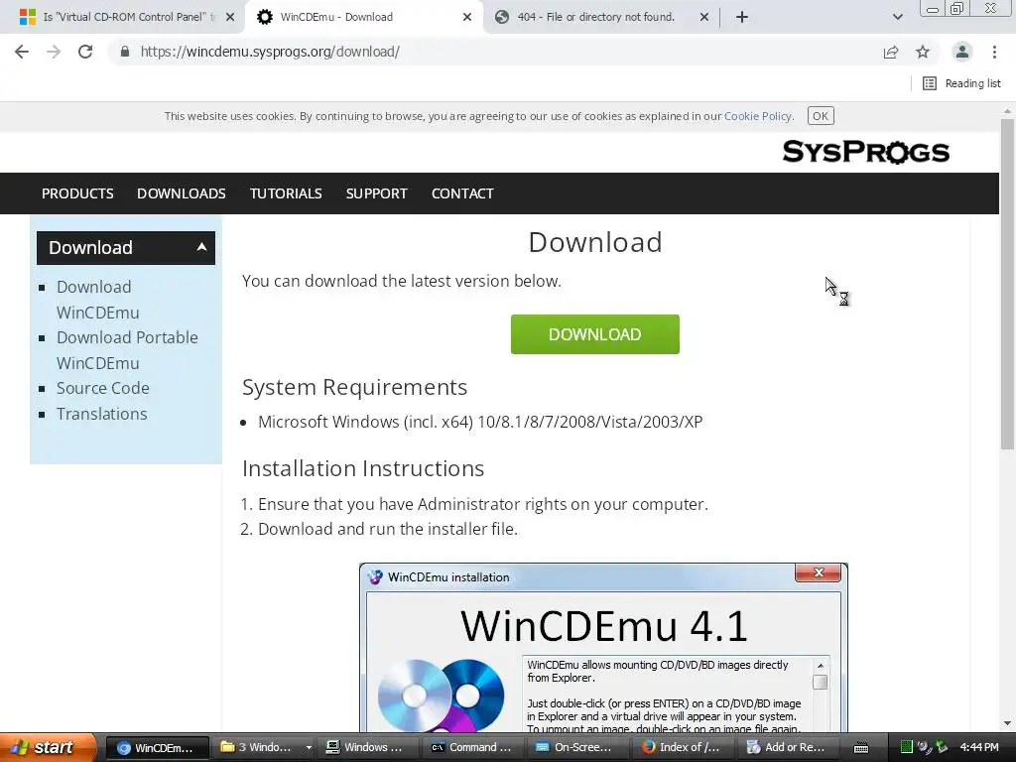Open the Reading list panel
Viewport: 1016px width, 762px height.
[961, 83]
